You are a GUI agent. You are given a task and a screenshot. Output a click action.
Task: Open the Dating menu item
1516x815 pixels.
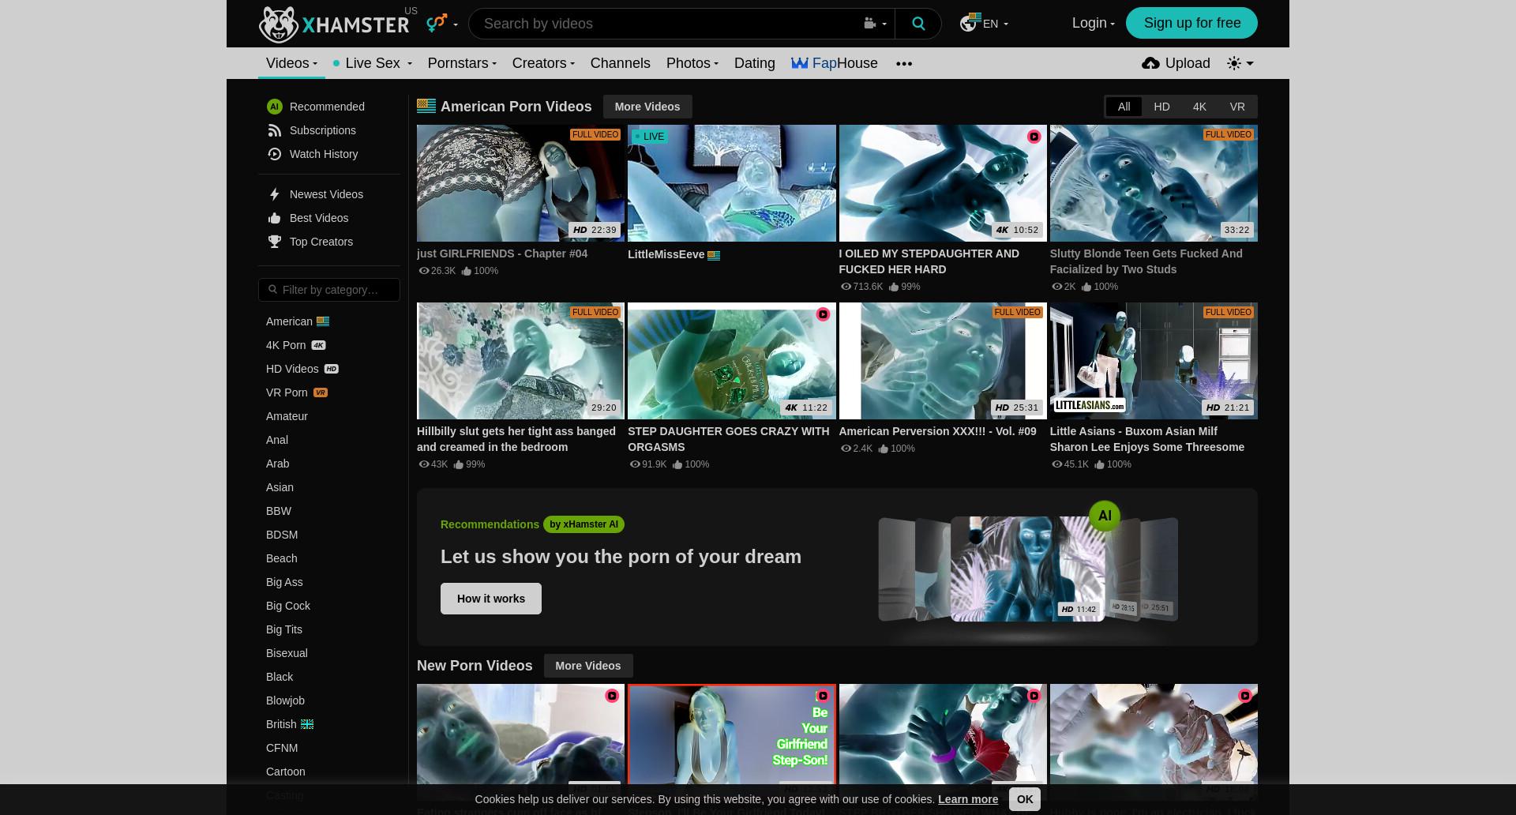coord(754,63)
